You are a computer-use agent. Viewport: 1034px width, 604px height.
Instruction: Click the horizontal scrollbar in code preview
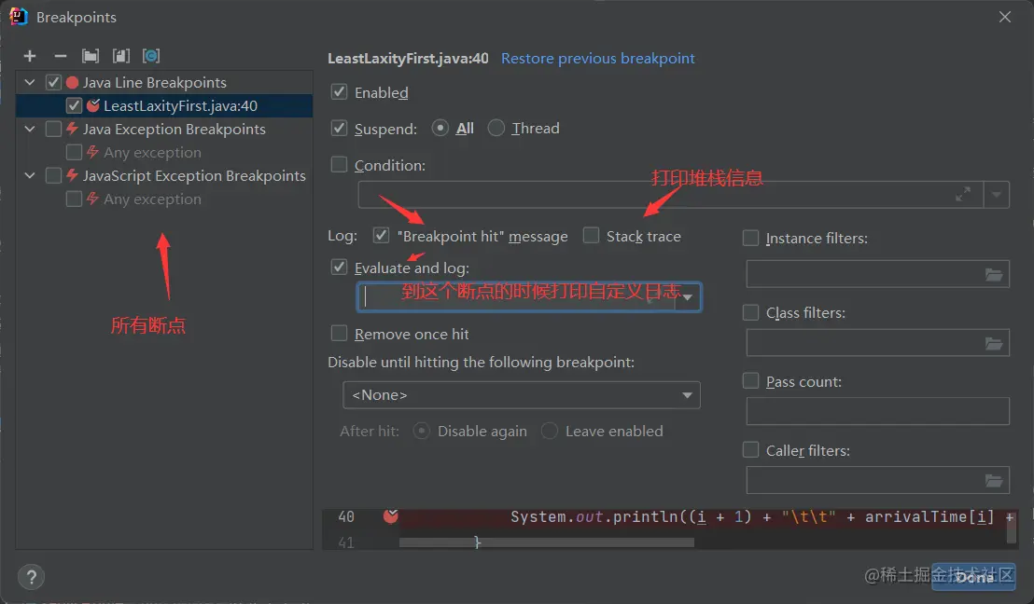click(x=547, y=542)
